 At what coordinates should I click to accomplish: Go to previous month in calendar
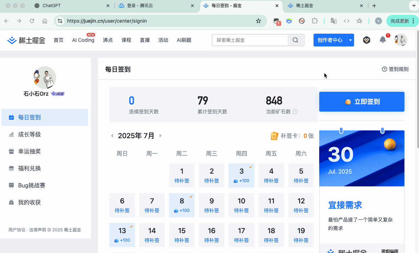[x=112, y=136]
